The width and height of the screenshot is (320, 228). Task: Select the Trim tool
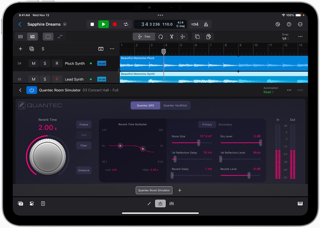[x=144, y=37]
